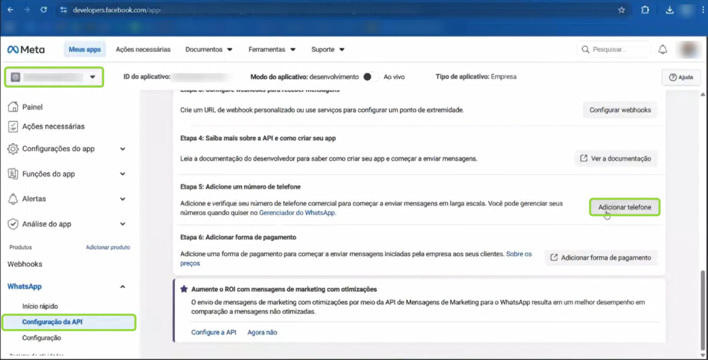This screenshot has width=708, height=360.
Task: Open browser downloads icon
Action: (x=669, y=10)
